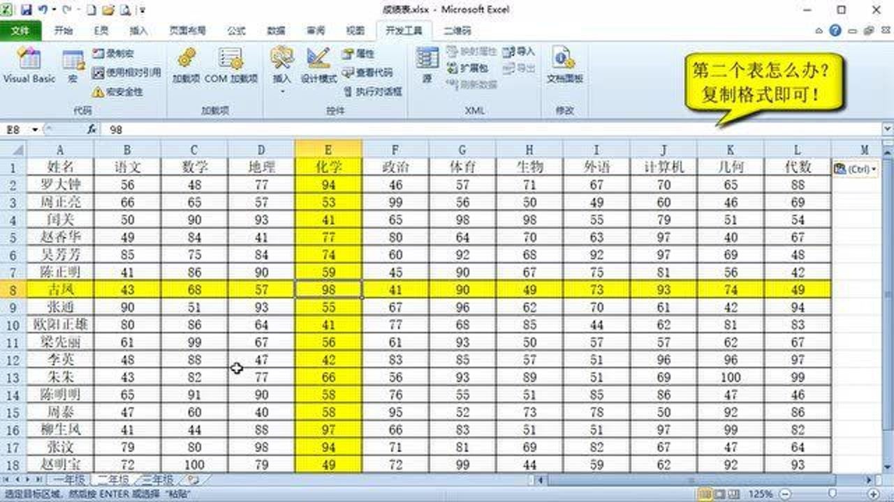
Task: Save the workbook from Quick Access toolbar
Action: click(27, 10)
